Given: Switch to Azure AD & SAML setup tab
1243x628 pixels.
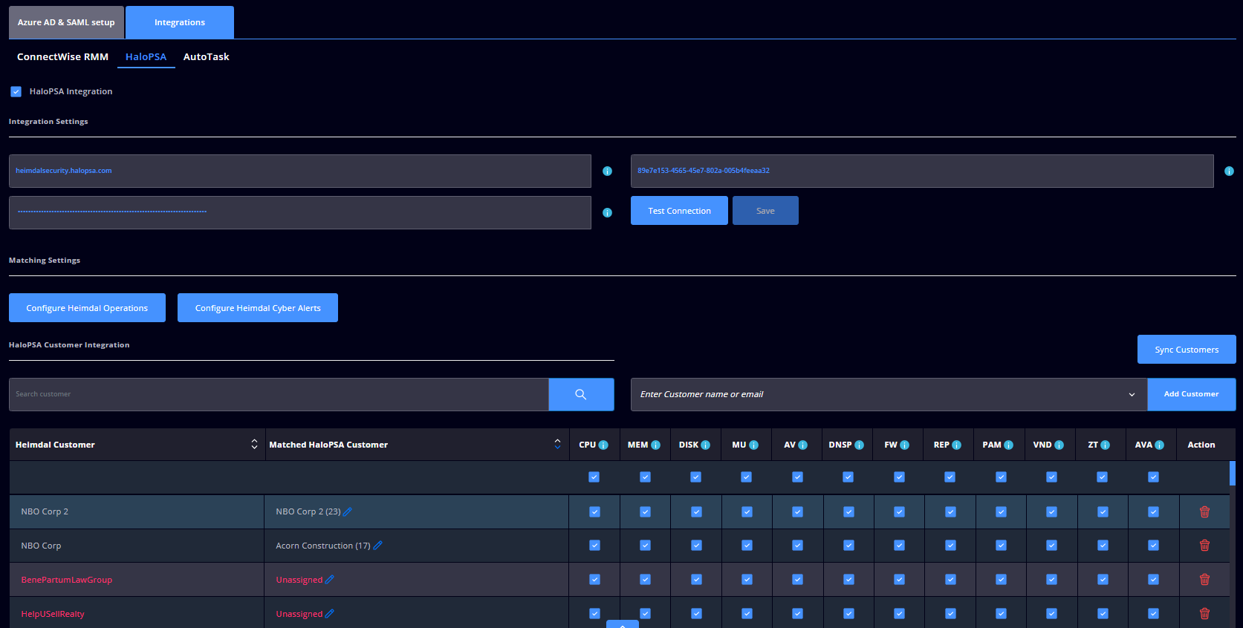Looking at the screenshot, I should tap(66, 22).
